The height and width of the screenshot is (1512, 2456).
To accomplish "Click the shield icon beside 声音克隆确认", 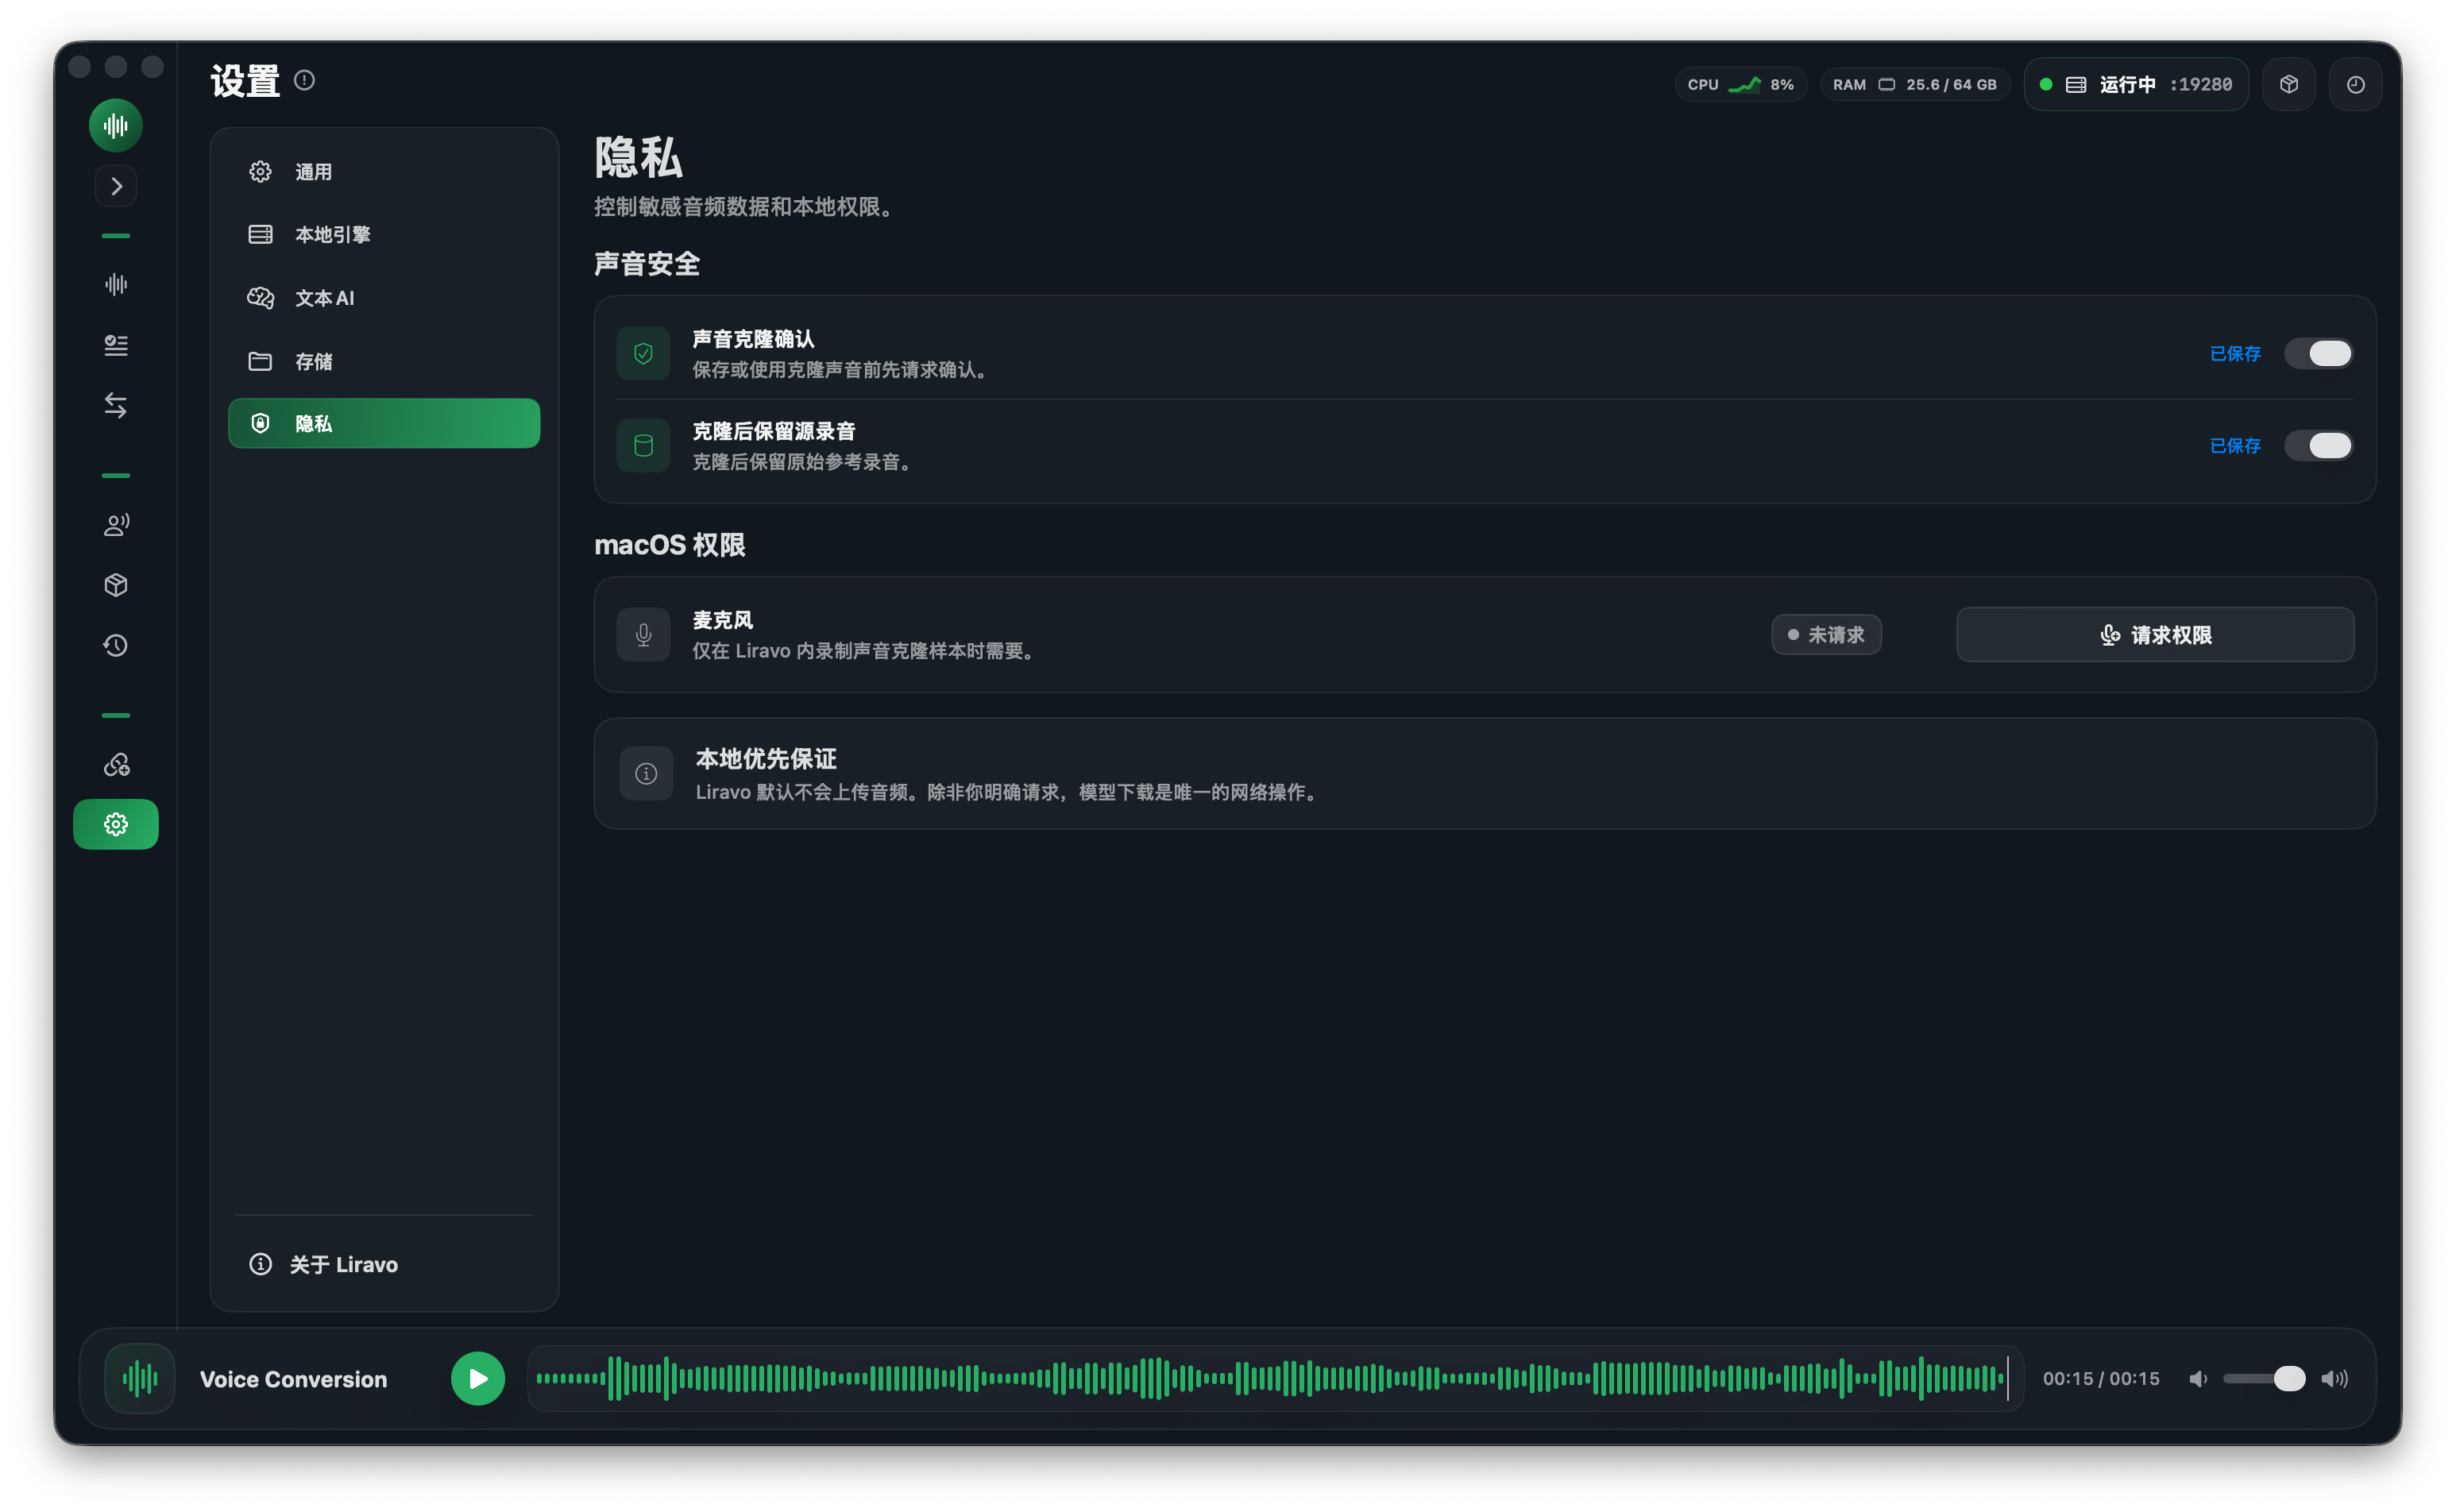I will point(643,353).
